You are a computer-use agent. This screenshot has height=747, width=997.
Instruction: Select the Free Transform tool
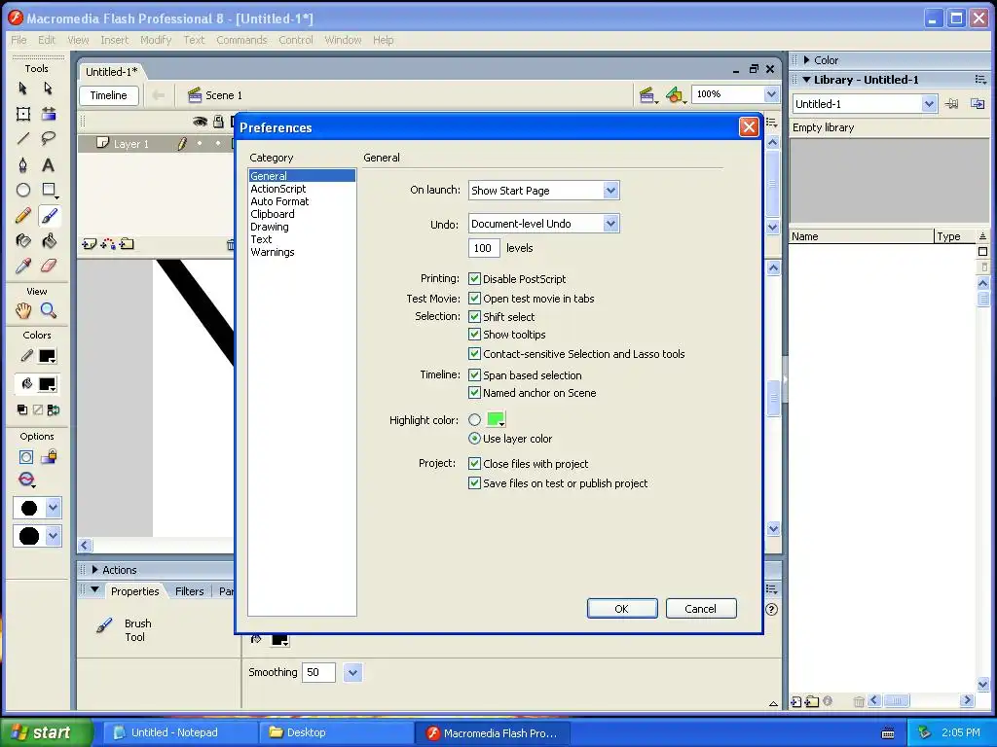click(23, 114)
